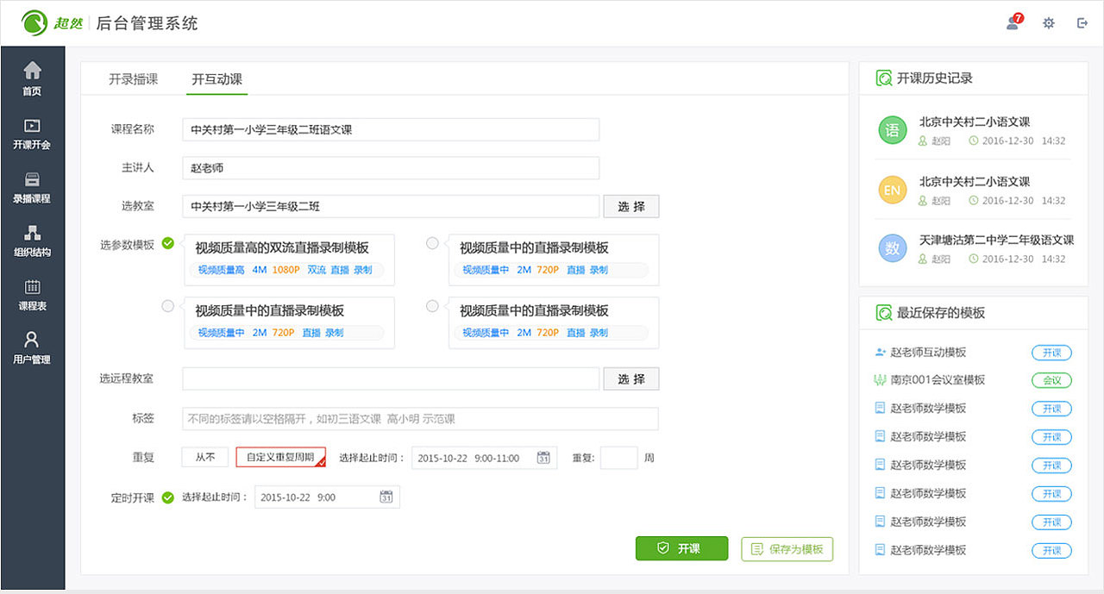Image resolution: width=1104 pixels, height=594 pixels.
Task: Open the 选 择 classroom selector dropdown
Action: coord(630,206)
